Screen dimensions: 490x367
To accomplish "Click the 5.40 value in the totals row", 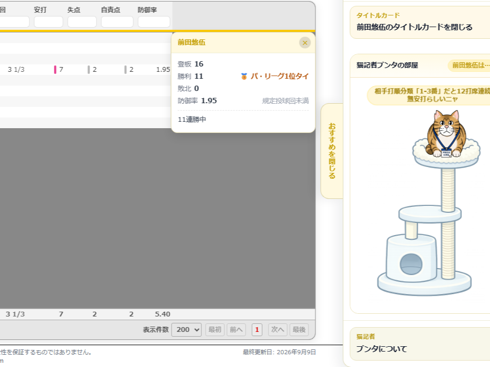I will coord(162,314).
